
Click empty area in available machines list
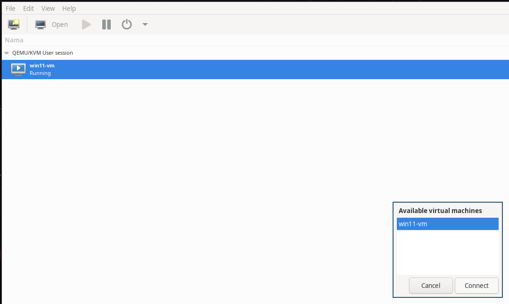(447, 252)
